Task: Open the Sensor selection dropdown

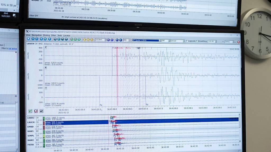Action: click(184, 40)
